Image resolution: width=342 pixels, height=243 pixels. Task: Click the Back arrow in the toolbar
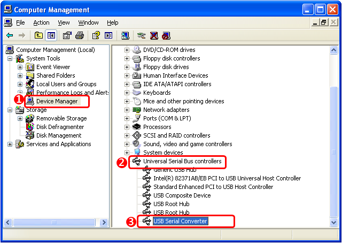coord(10,35)
